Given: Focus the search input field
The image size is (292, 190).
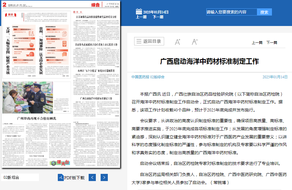Looking at the screenshot, I should [x=231, y=12].
